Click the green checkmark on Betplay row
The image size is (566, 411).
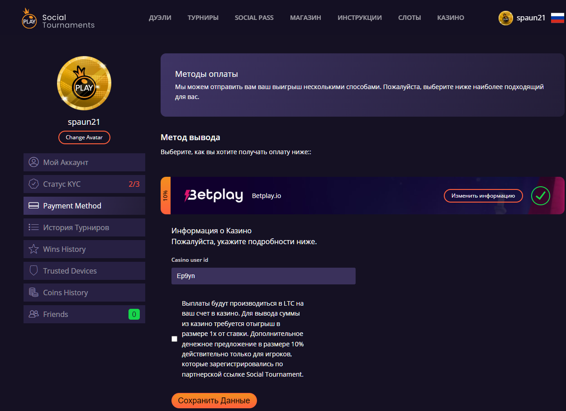(540, 196)
